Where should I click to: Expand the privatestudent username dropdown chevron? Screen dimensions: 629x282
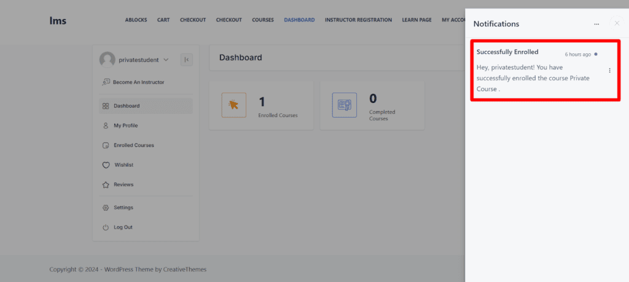pyautogui.click(x=166, y=60)
